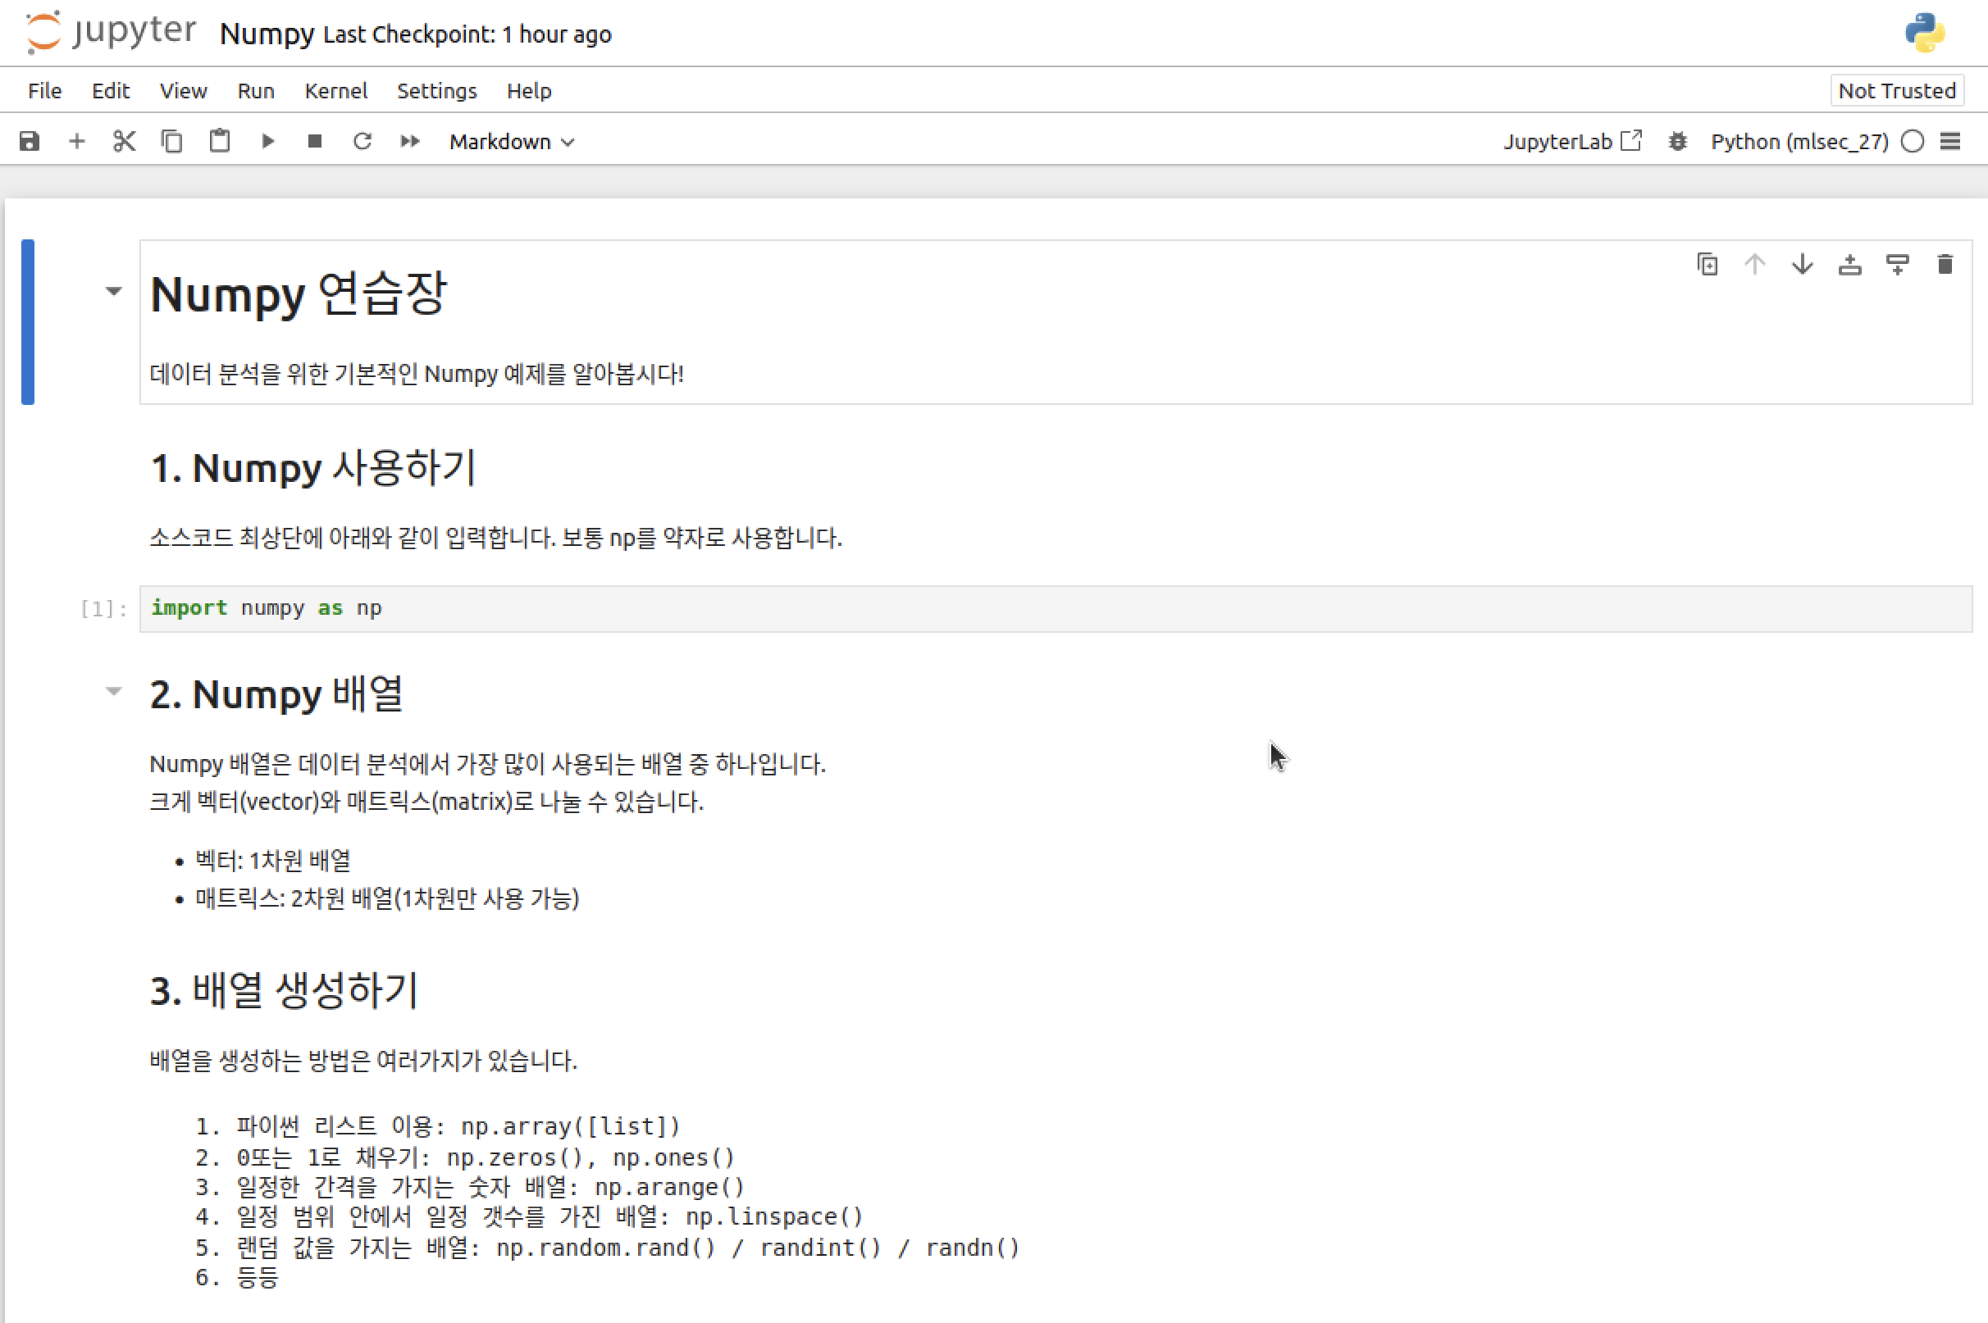
Task: Click the save notebook icon
Action: 30,141
